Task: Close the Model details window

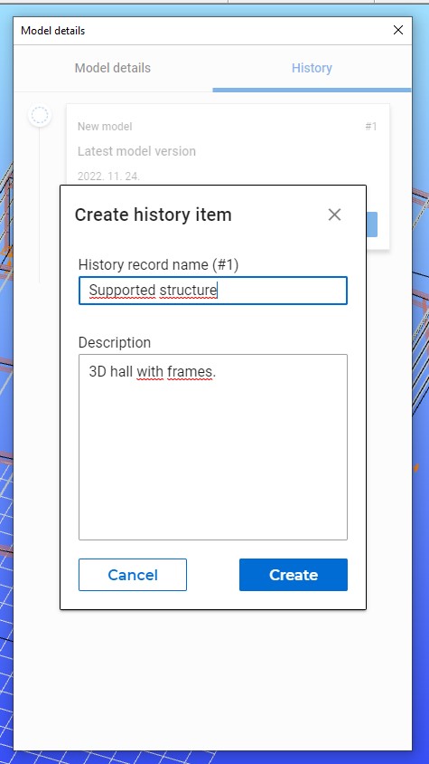Action: point(398,30)
